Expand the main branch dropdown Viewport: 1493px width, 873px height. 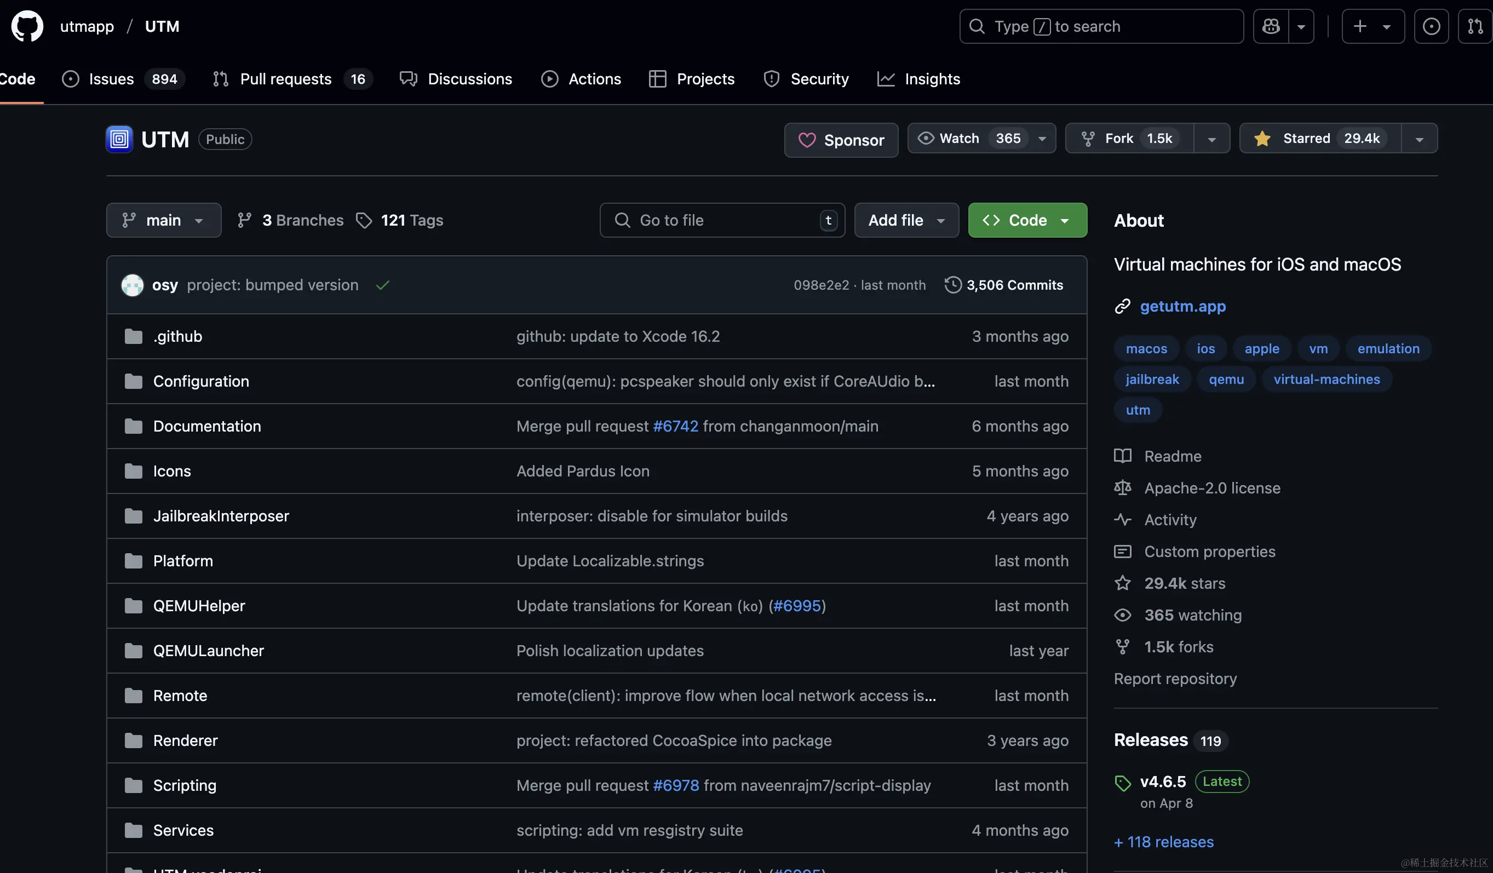click(164, 220)
